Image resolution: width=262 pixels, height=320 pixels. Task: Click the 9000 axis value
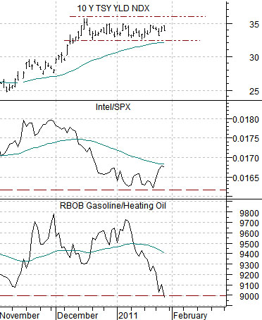(249, 297)
